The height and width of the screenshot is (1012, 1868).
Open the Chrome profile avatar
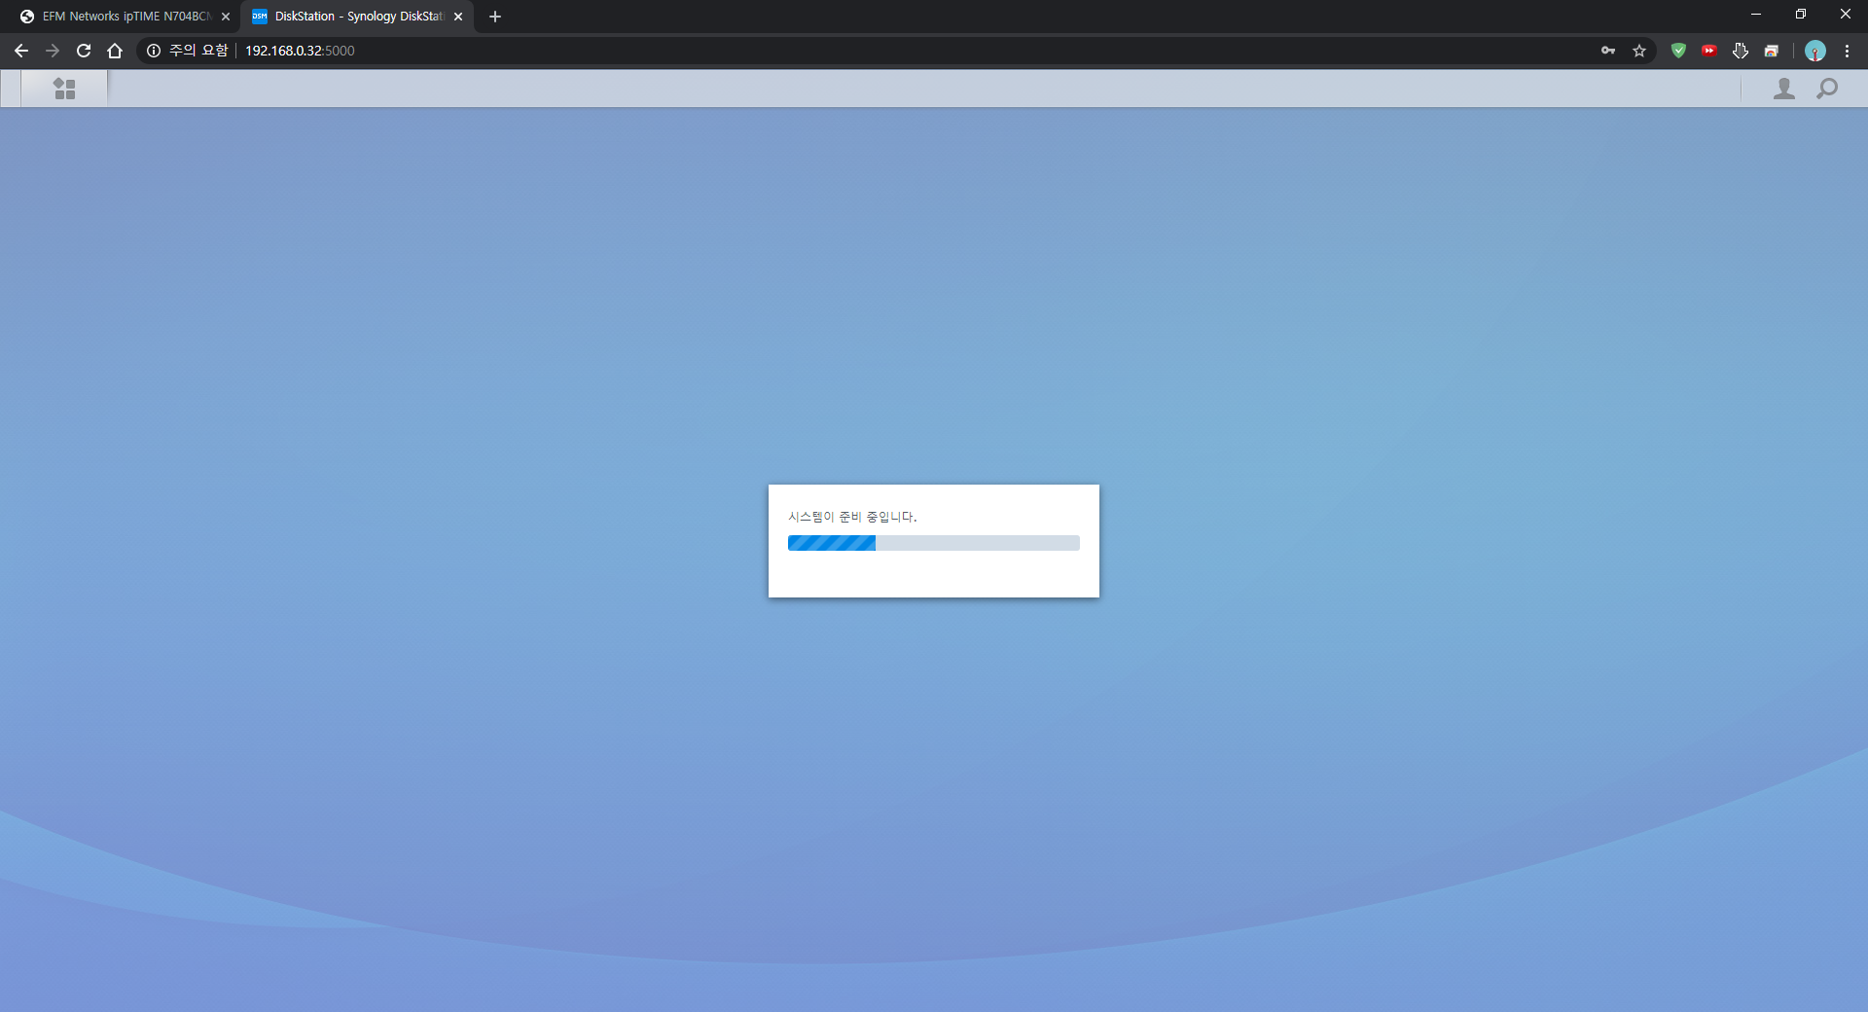tap(1815, 51)
